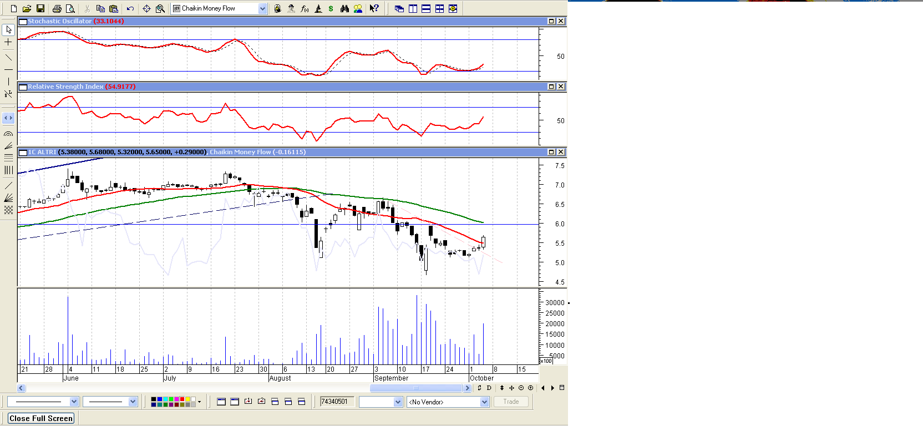
Task: Click the context help arrow icon
Action: (374, 8)
